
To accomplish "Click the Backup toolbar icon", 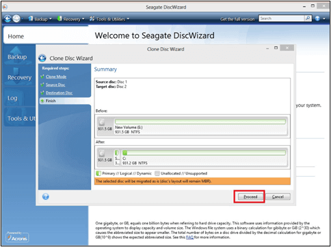I will (x=31, y=18).
